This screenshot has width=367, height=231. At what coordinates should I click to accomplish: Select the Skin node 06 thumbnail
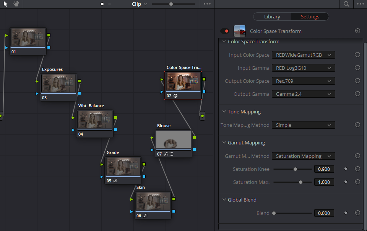pyautogui.click(x=153, y=201)
